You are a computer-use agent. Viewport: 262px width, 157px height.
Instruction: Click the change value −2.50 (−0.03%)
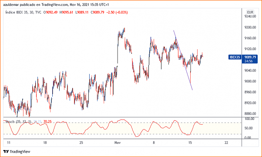[117, 12]
